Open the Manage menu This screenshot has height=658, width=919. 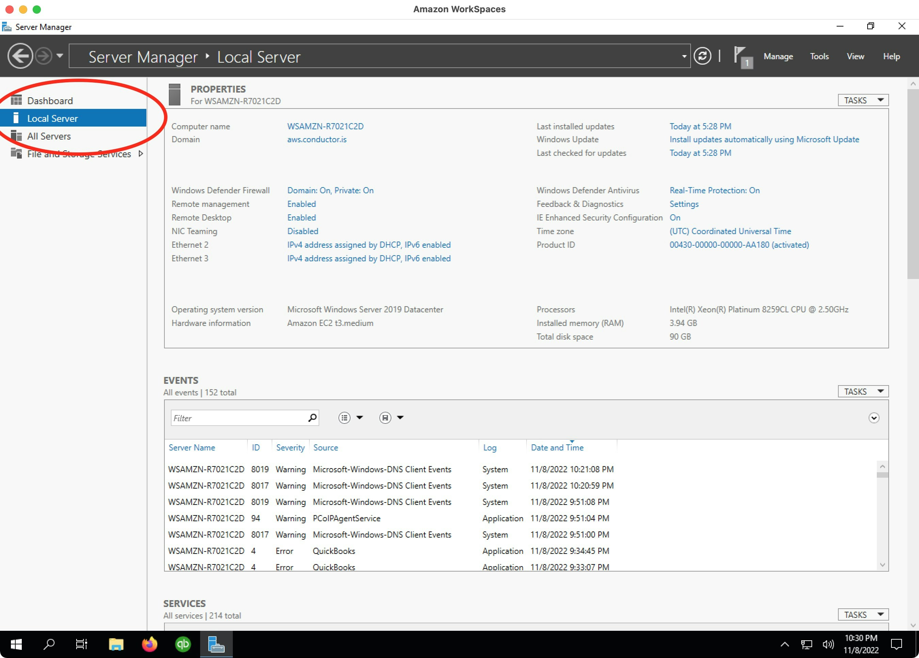pos(778,56)
